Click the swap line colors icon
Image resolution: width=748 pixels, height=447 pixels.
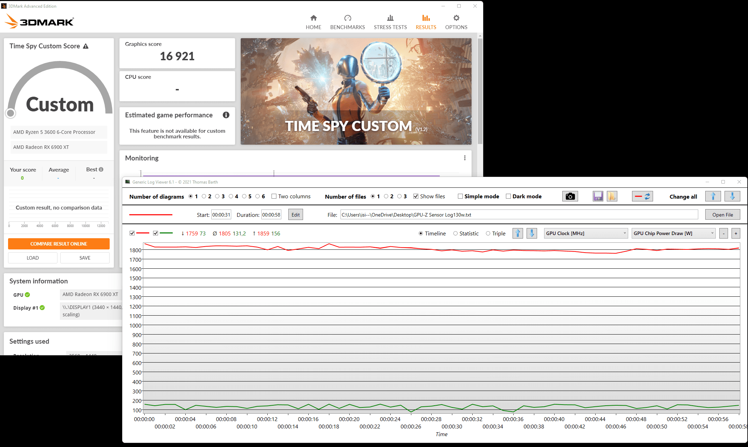[643, 196]
